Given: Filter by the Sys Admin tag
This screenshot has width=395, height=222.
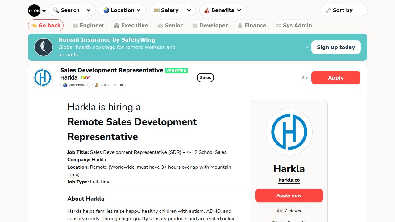Looking at the screenshot, I should (x=293, y=25).
